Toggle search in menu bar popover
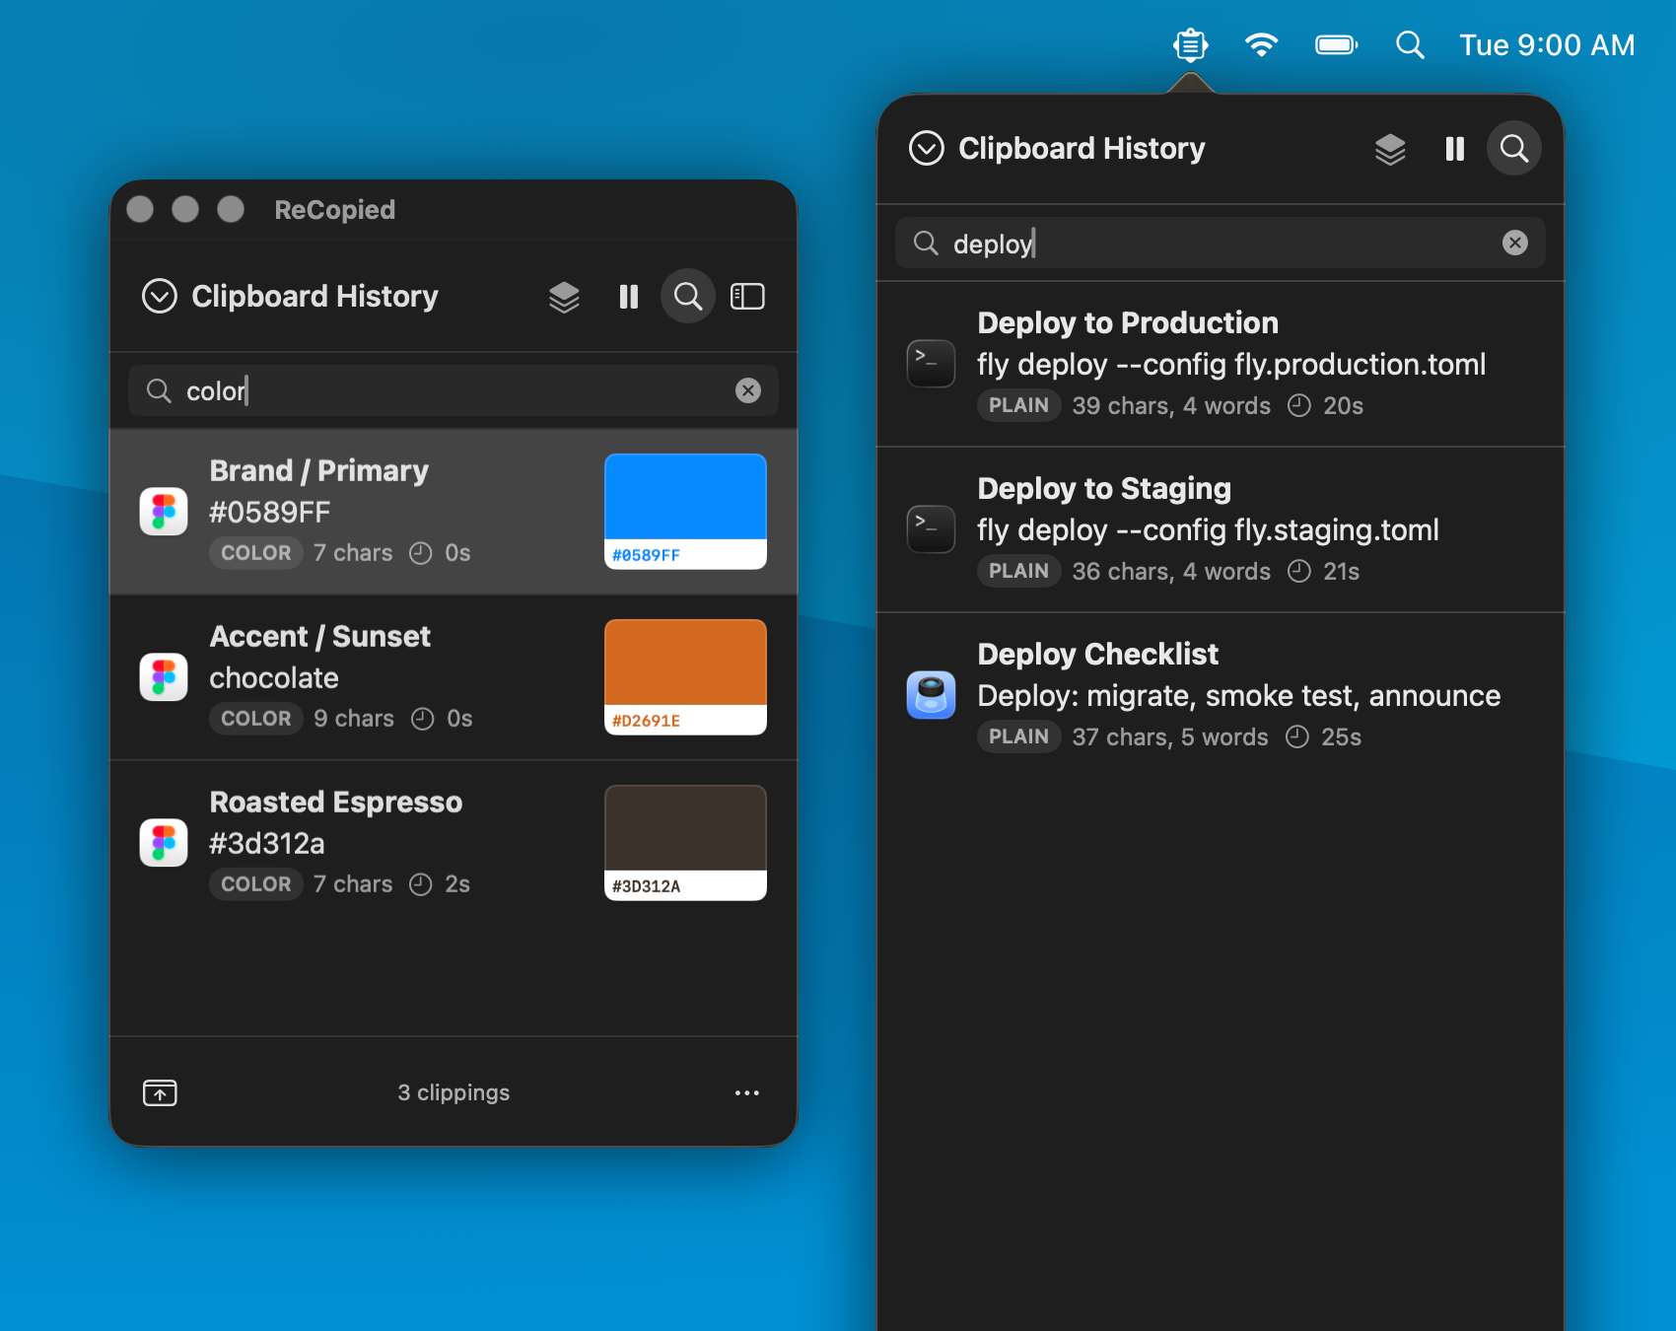Viewport: 1676px width, 1331px height. 1513,148
